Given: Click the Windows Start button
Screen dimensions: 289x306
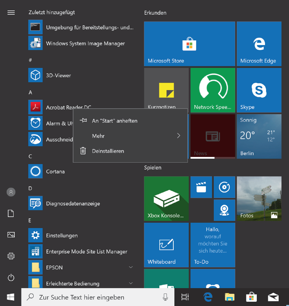Looking at the screenshot, I should click(10, 297).
